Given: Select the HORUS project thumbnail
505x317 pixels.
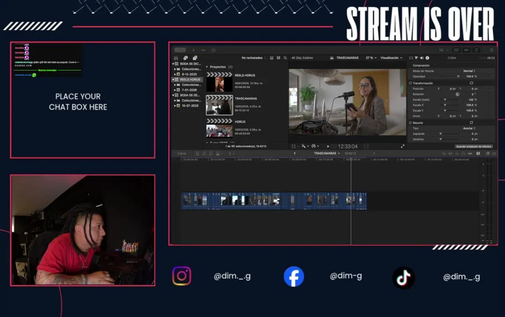Looking at the screenshot, I should pos(220,128).
